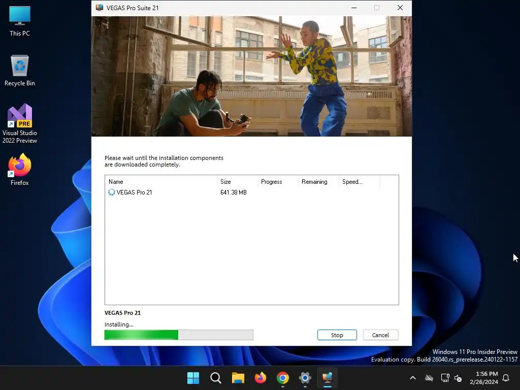The image size is (520, 390).
Task: Close the VEGAS Pro Suite 21 window
Action: (x=400, y=8)
